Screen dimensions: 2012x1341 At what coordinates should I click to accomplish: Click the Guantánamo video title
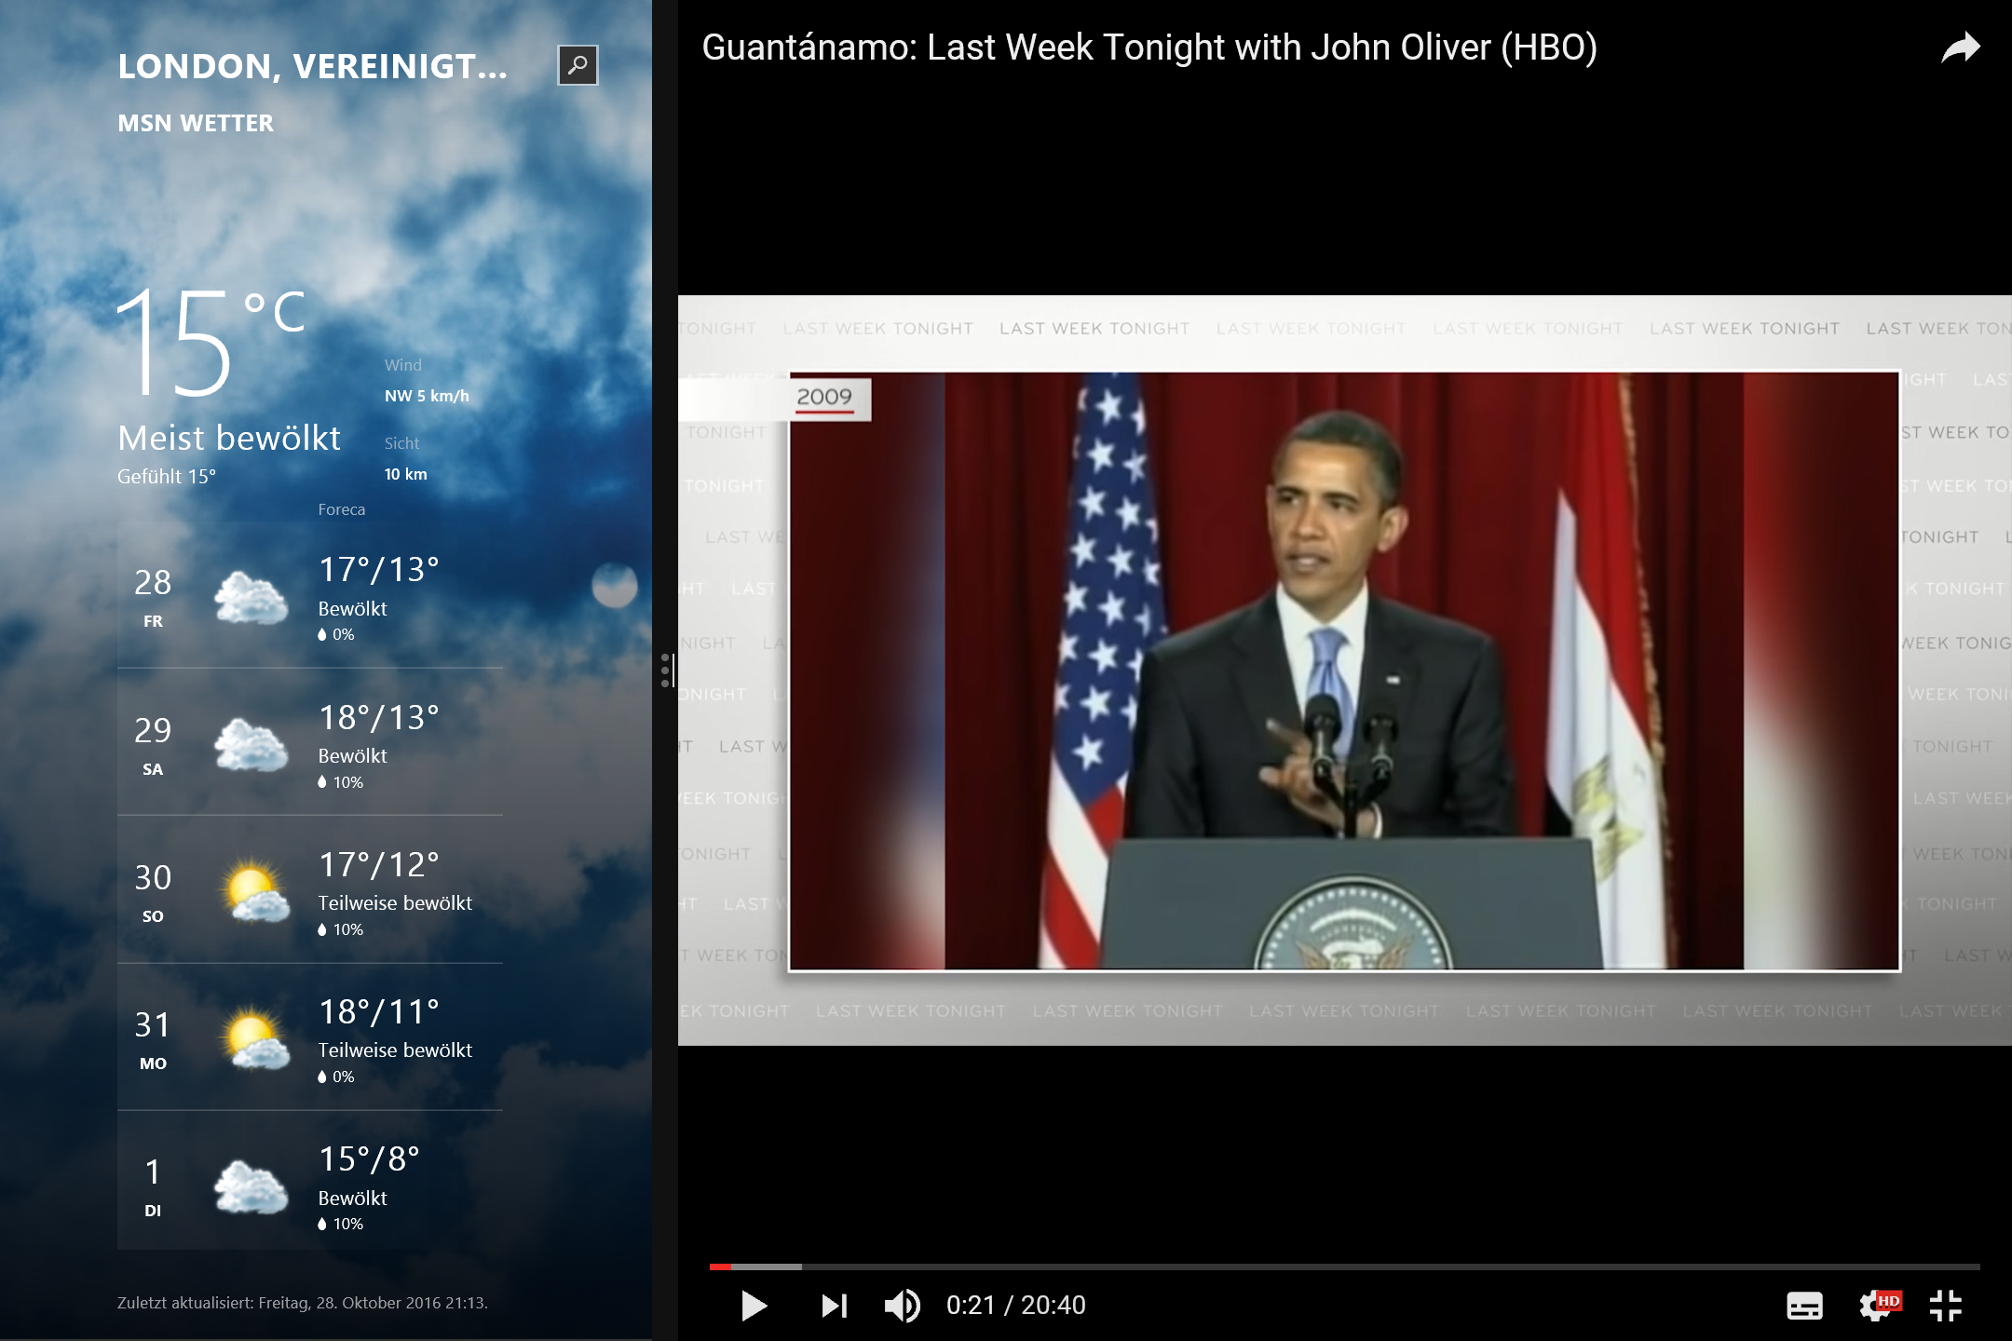(x=1149, y=47)
